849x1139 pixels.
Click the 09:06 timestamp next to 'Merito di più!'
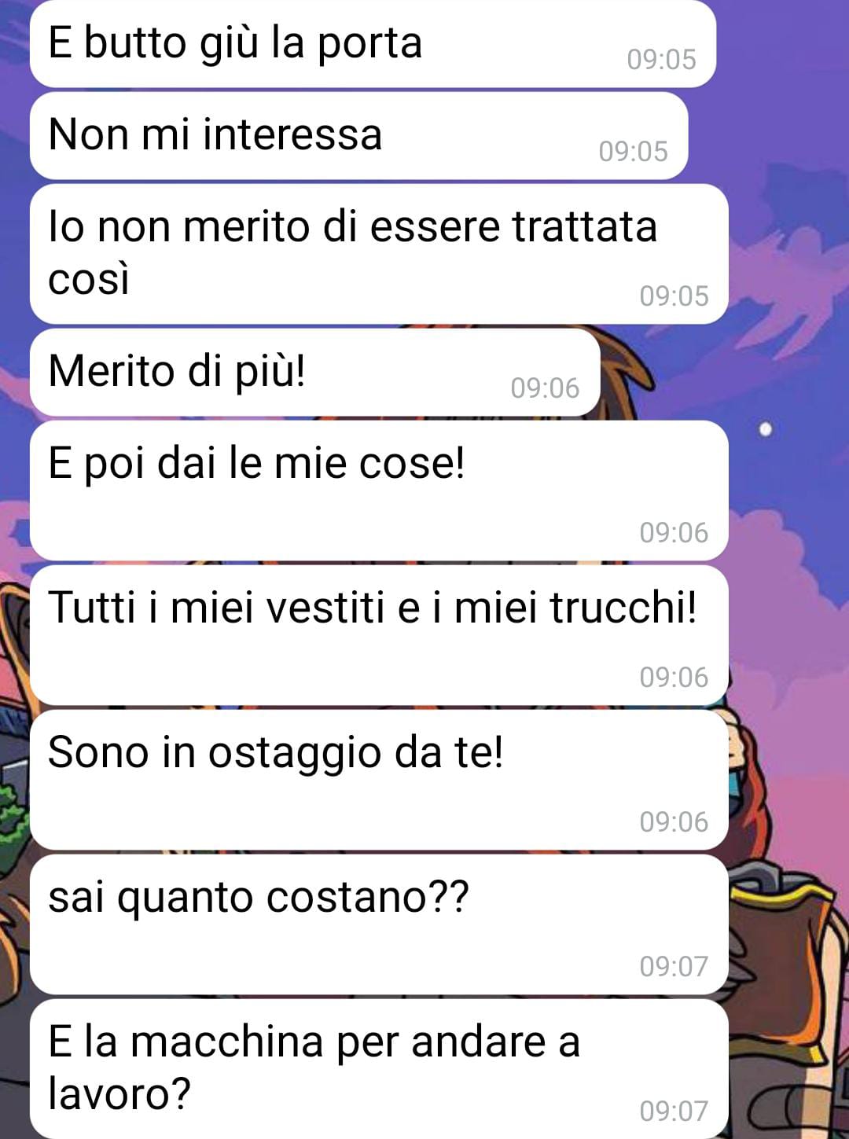(545, 388)
